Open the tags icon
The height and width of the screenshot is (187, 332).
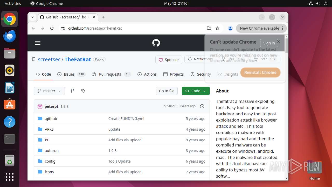(x=83, y=91)
